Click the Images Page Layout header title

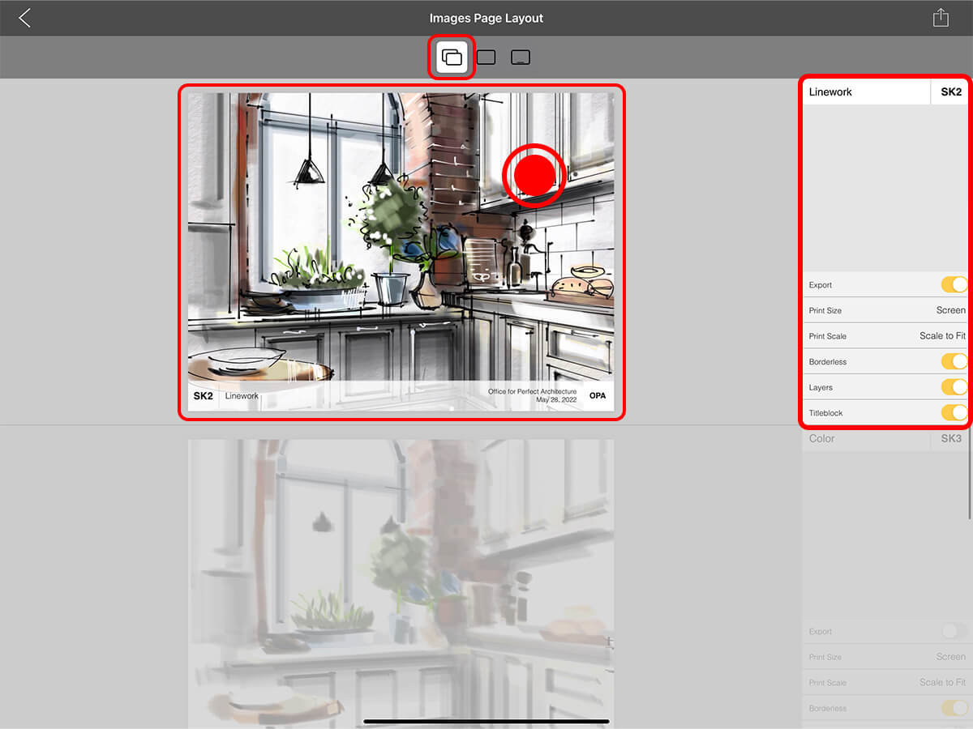[486, 18]
